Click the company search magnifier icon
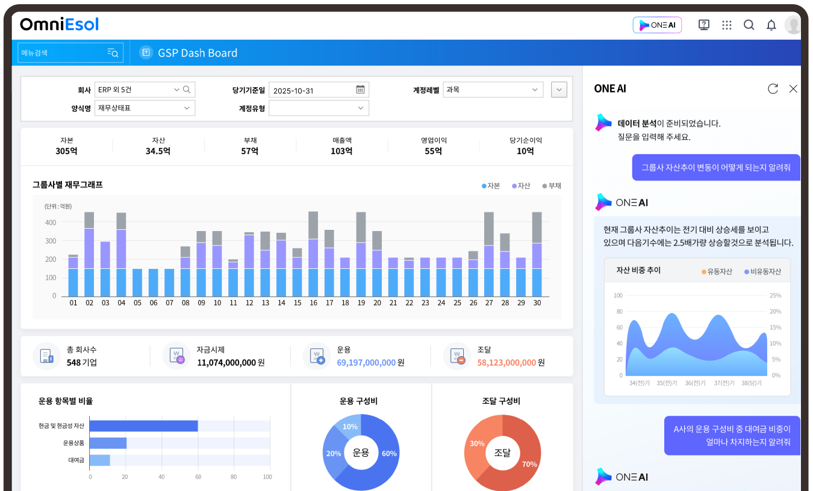 point(187,90)
